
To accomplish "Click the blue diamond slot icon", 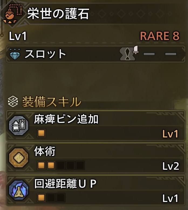I will coord(15,54).
